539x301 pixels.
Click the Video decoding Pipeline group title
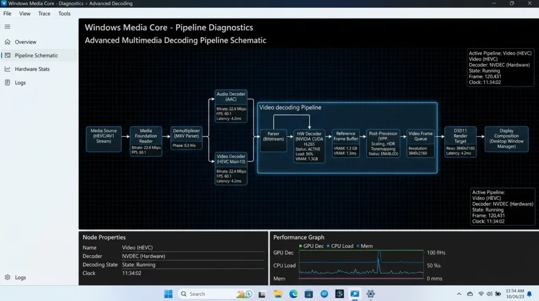[290, 107]
